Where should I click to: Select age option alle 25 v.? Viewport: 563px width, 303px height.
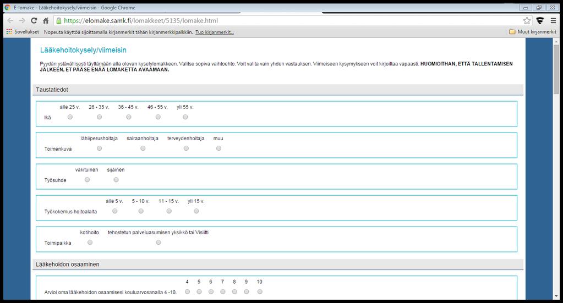(70, 117)
